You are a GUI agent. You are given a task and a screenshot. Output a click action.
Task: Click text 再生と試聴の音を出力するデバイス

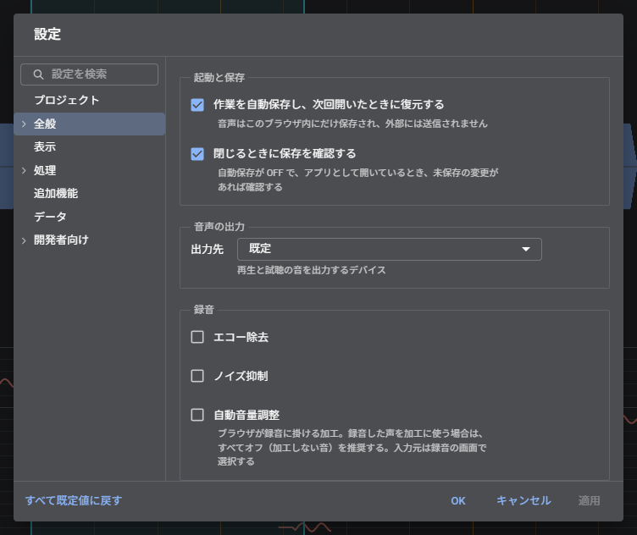pyautogui.click(x=311, y=270)
